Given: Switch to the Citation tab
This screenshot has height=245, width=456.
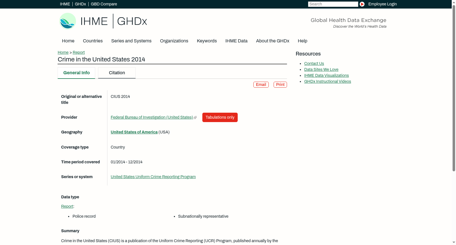Looking at the screenshot, I should [x=117, y=73].
